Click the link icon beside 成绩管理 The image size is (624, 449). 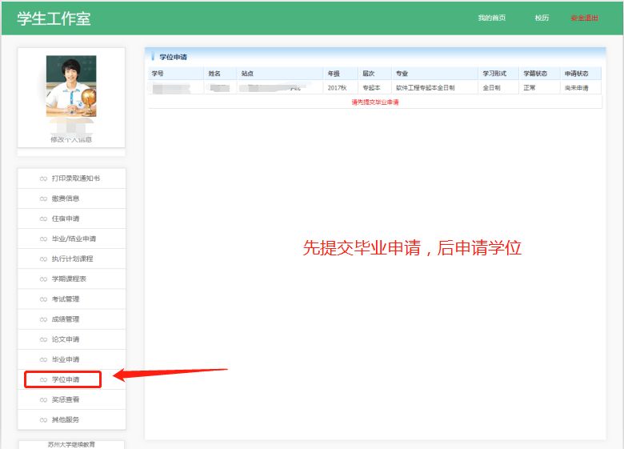[43, 319]
